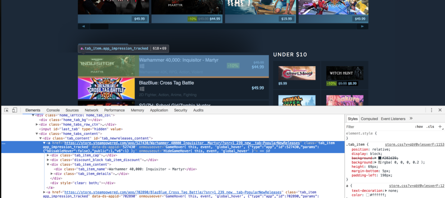
Task: Select the tab_item_name div node
Action: click(x=125, y=169)
